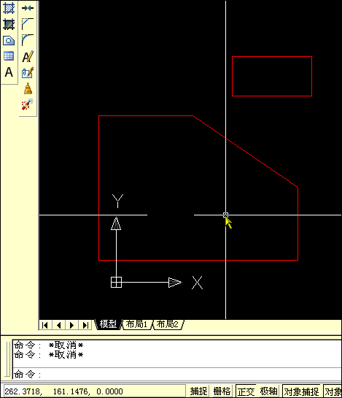Image resolution: width=342 pixels, height=398 pixels.
Task: Jump to last layout tab arrow
Action: pyautogui.click(x=85, y=325)
